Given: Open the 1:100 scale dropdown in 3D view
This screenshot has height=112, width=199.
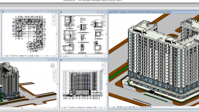Looking at the screenshot, I should [113, 107].
